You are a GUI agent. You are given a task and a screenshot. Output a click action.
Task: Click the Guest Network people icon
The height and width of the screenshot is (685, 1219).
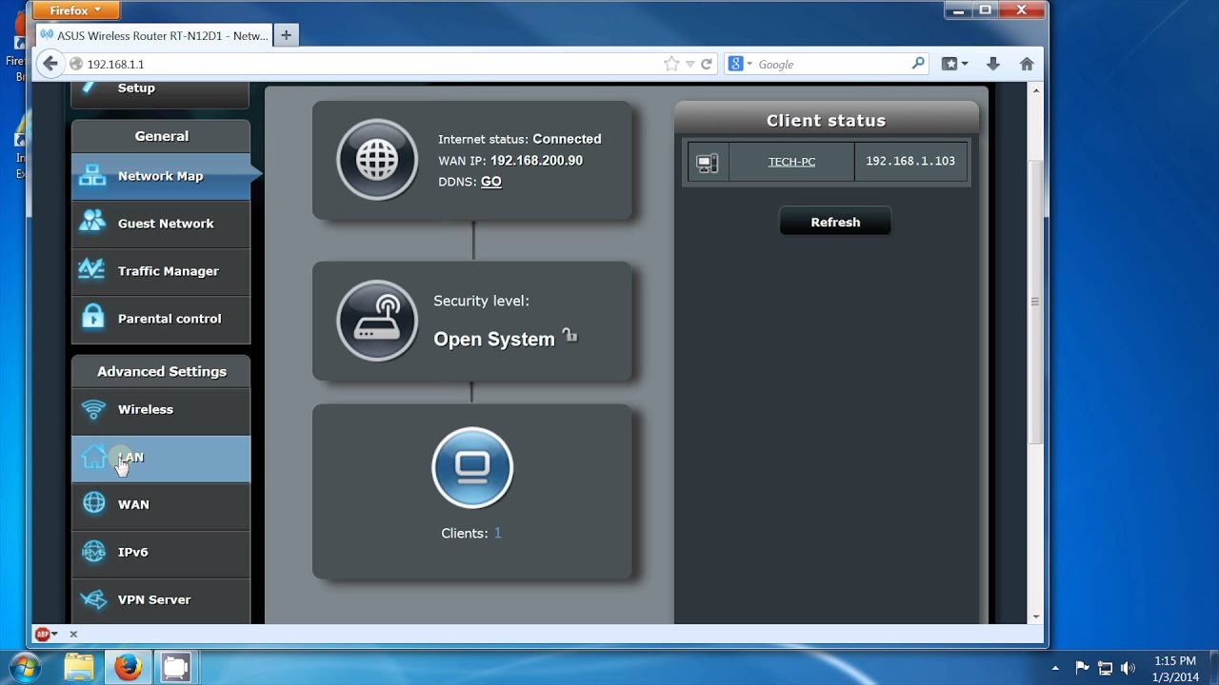pos(92,221)
